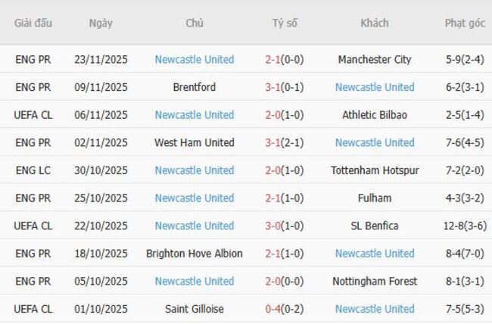Image resolution: width=492 pixels, height=324 pixels.
Task: Open the Brighton Hove Albion team link
Action: pos(195,254)
